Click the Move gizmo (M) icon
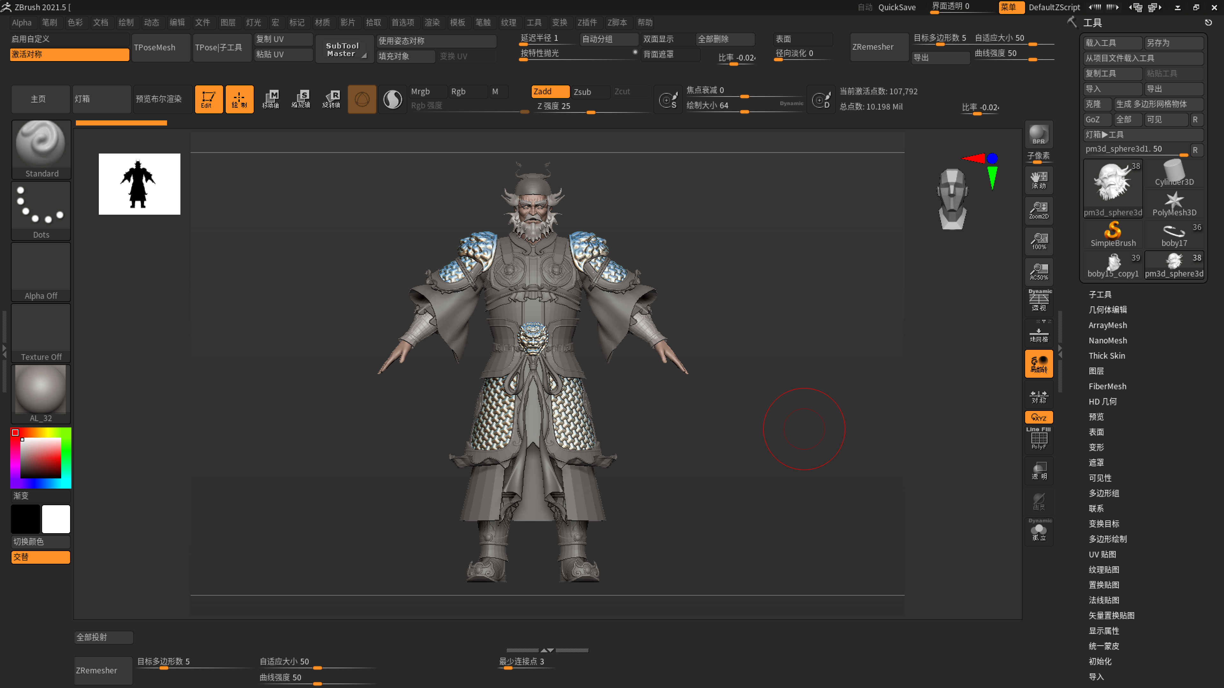The width and height of the screenshot is (1224, 688). point(270,99)
